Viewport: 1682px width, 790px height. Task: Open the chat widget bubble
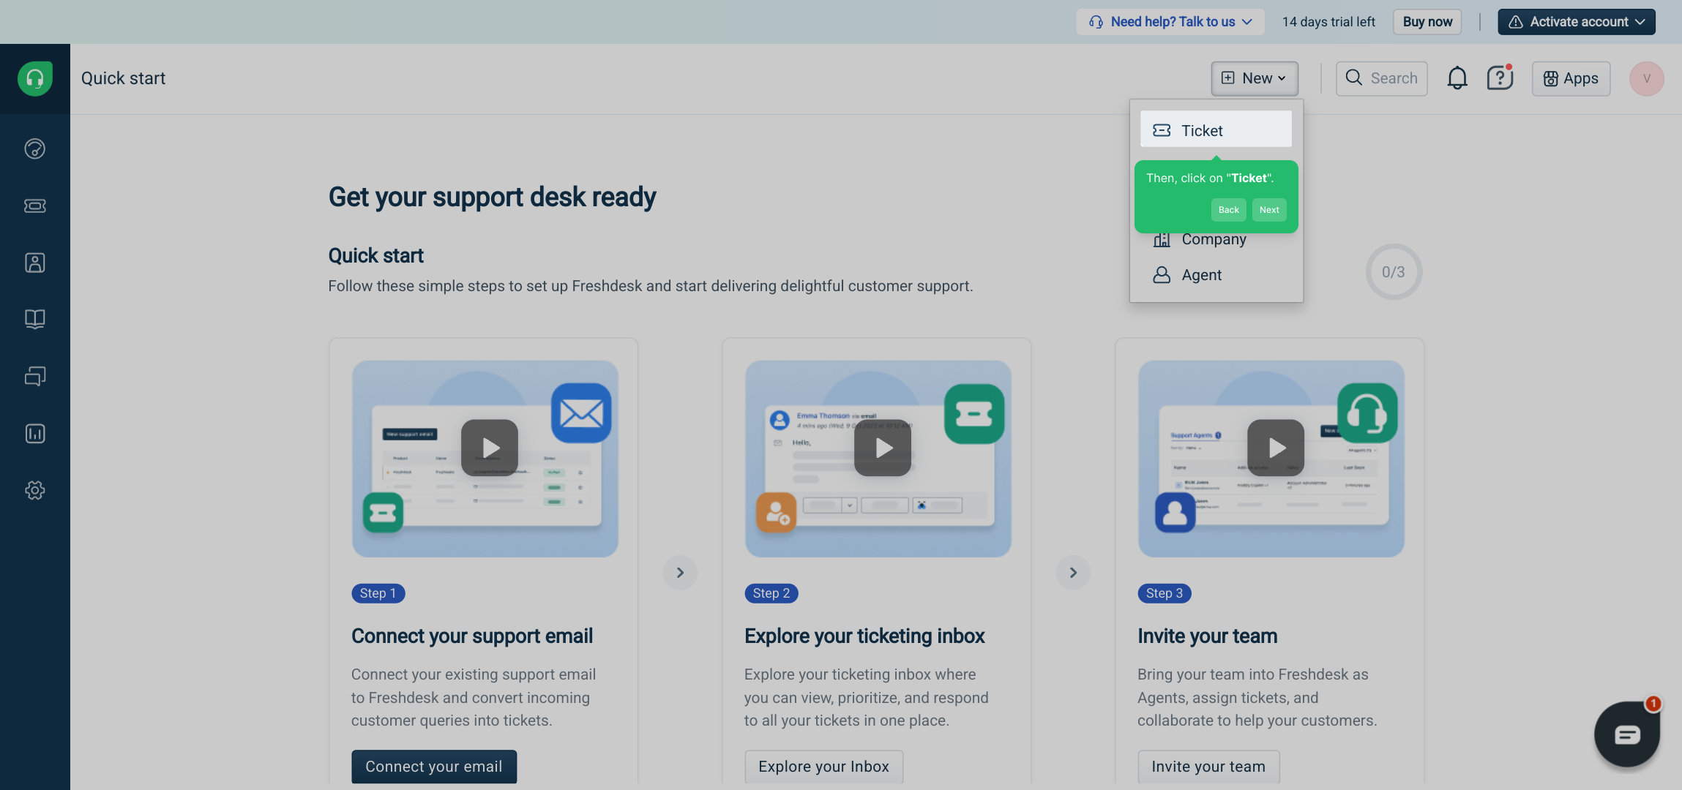pyautogui.click(x=1626, y=734)
